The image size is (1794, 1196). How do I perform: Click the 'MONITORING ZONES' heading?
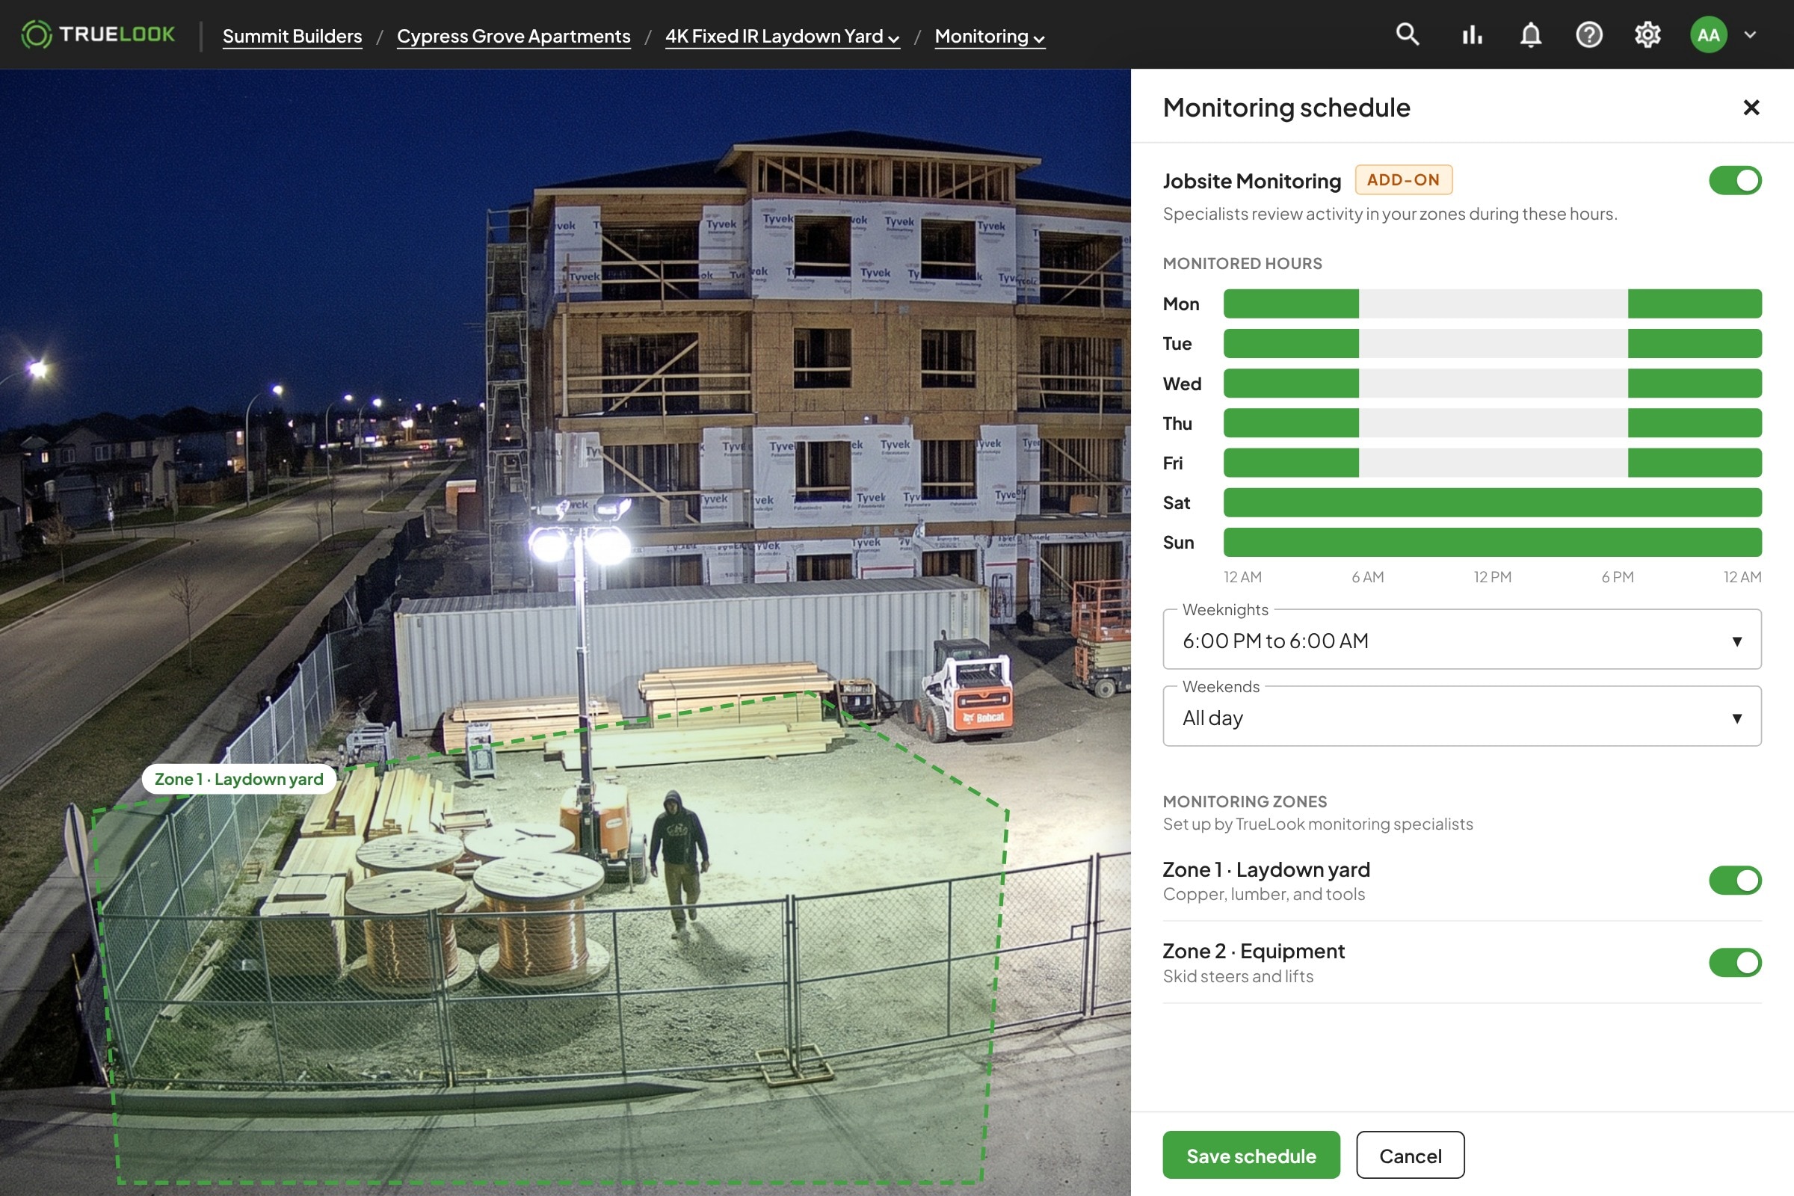(1244, 801)
